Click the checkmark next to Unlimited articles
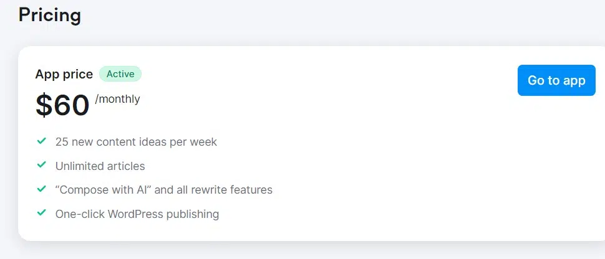The width and height of the screenshot is (605, 259). click(42, 166)
